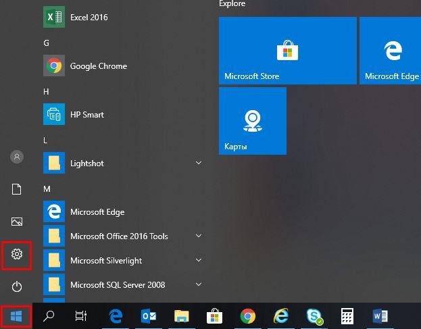The width and height of the screenshot is (421, 329).
Task: Click the Microsoft Silverlight label text
Action: (x=106, y=261)
